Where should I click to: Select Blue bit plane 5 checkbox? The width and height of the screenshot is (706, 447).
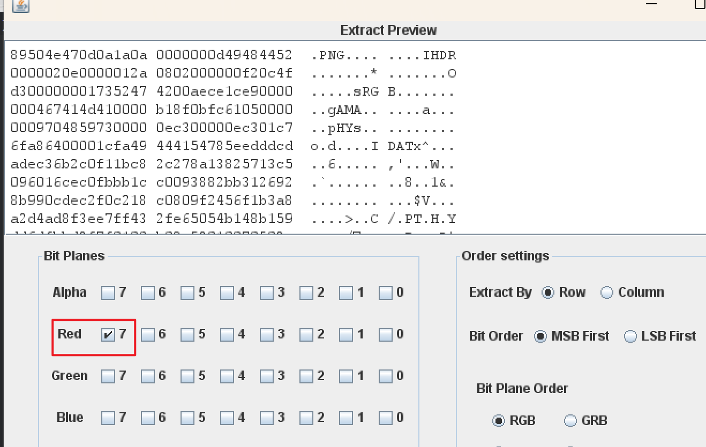coord(187,418)
